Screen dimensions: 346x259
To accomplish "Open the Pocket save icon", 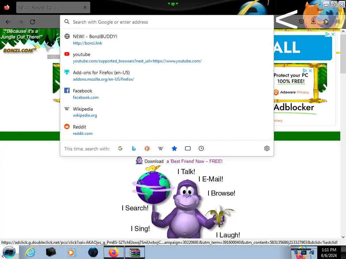I will tap(301, 22).
